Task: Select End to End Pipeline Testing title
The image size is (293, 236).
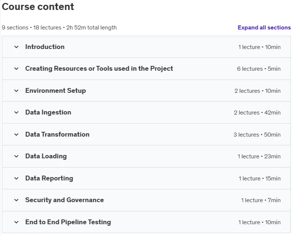Action: coord(68,222)
